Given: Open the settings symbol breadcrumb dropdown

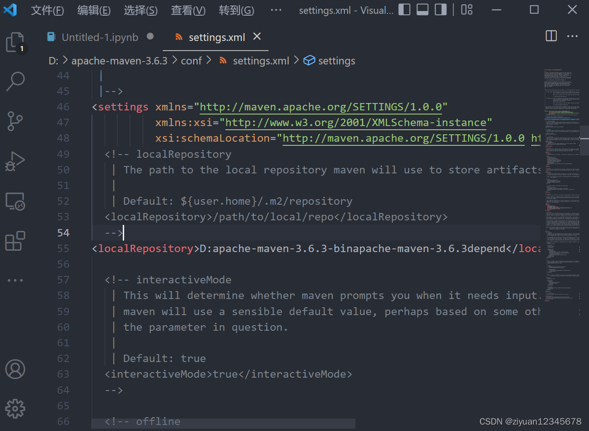Looking at the screenshot, I should click(337, 60).
